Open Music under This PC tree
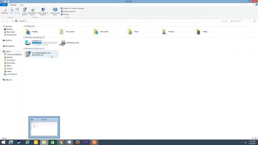 pos(8,66)
